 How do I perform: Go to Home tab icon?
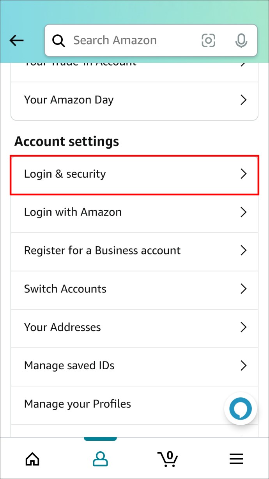tap(32, 459)
